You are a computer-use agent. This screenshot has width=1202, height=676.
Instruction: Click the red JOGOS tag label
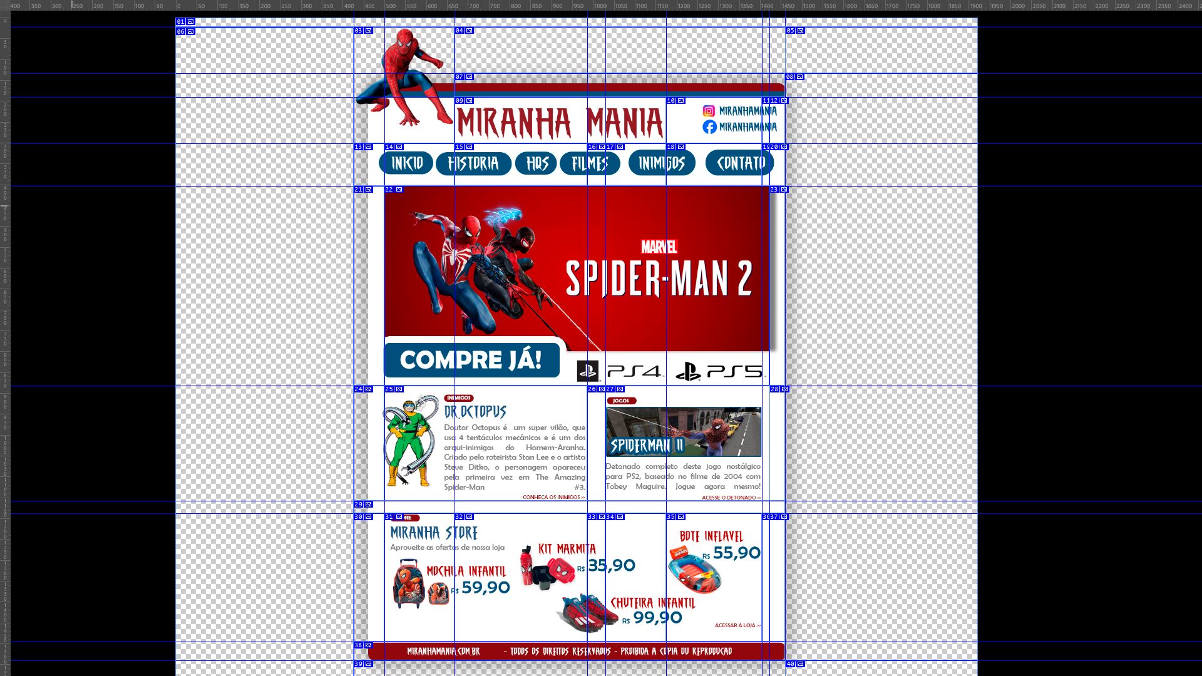point(621,401)
